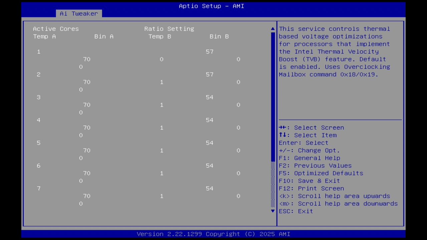Select Temp A value 70 for core 4
Image resolution: width=427 pixels, height=240 pixels.
(87, 127)
